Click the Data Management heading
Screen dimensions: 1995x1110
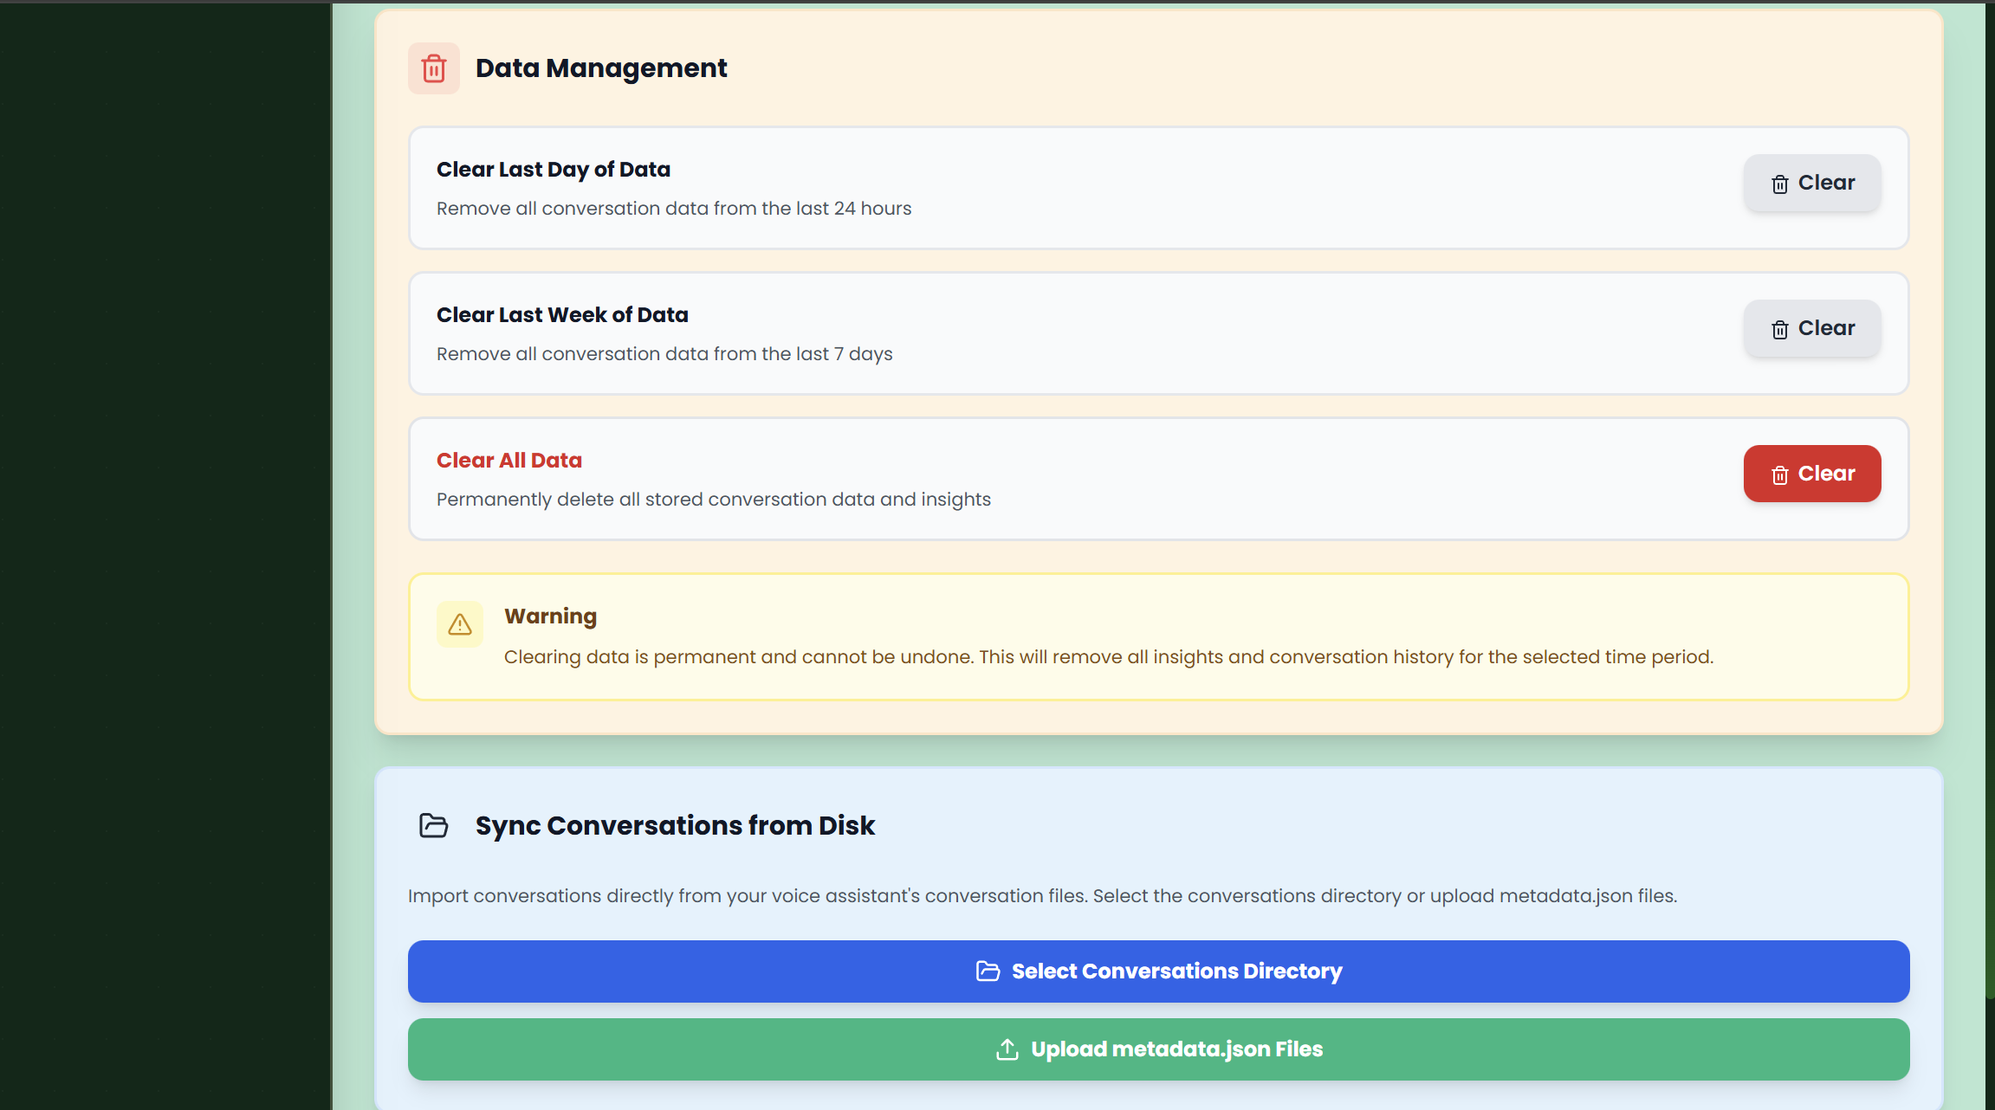pyautogui.click(x=600, y=68)
